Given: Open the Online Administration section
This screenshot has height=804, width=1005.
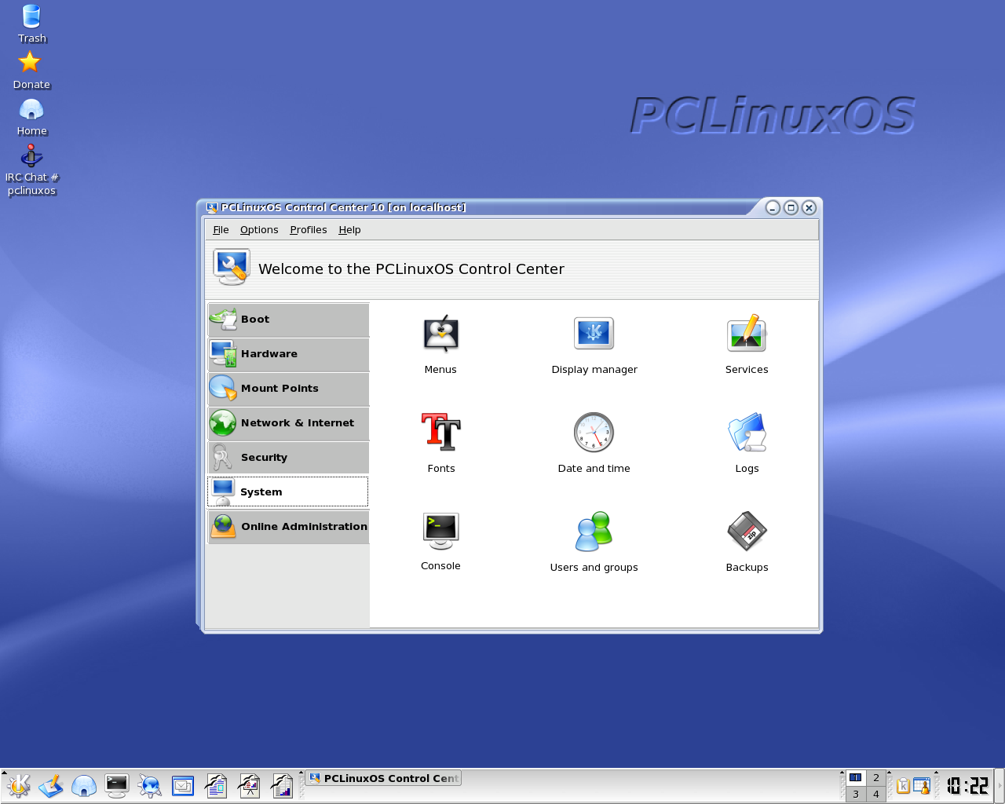Looking at the screenshot, I should (288, 527).
